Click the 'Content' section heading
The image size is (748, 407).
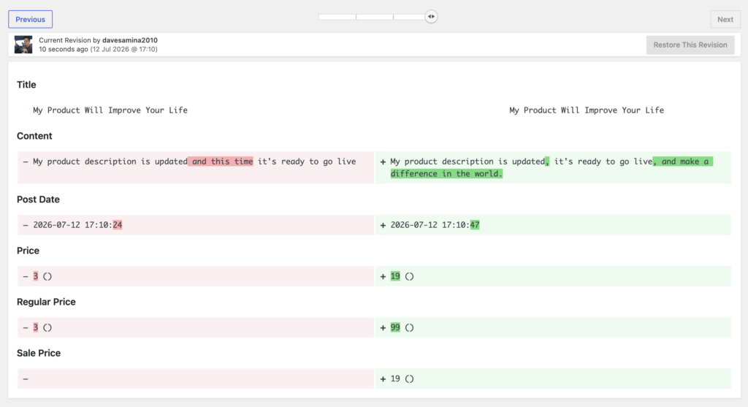coord(34,136)
